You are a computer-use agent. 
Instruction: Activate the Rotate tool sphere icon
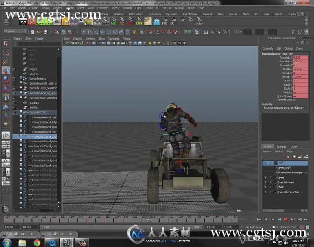coord(6,79)
